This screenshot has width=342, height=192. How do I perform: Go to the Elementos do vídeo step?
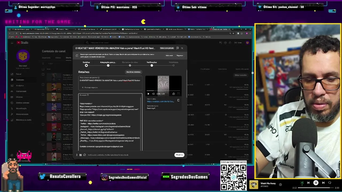coord(130,64)
